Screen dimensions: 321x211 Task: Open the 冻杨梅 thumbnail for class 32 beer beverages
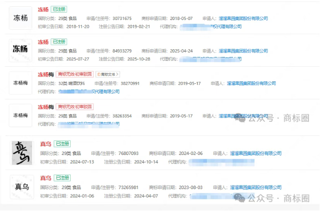coord(21,83)
